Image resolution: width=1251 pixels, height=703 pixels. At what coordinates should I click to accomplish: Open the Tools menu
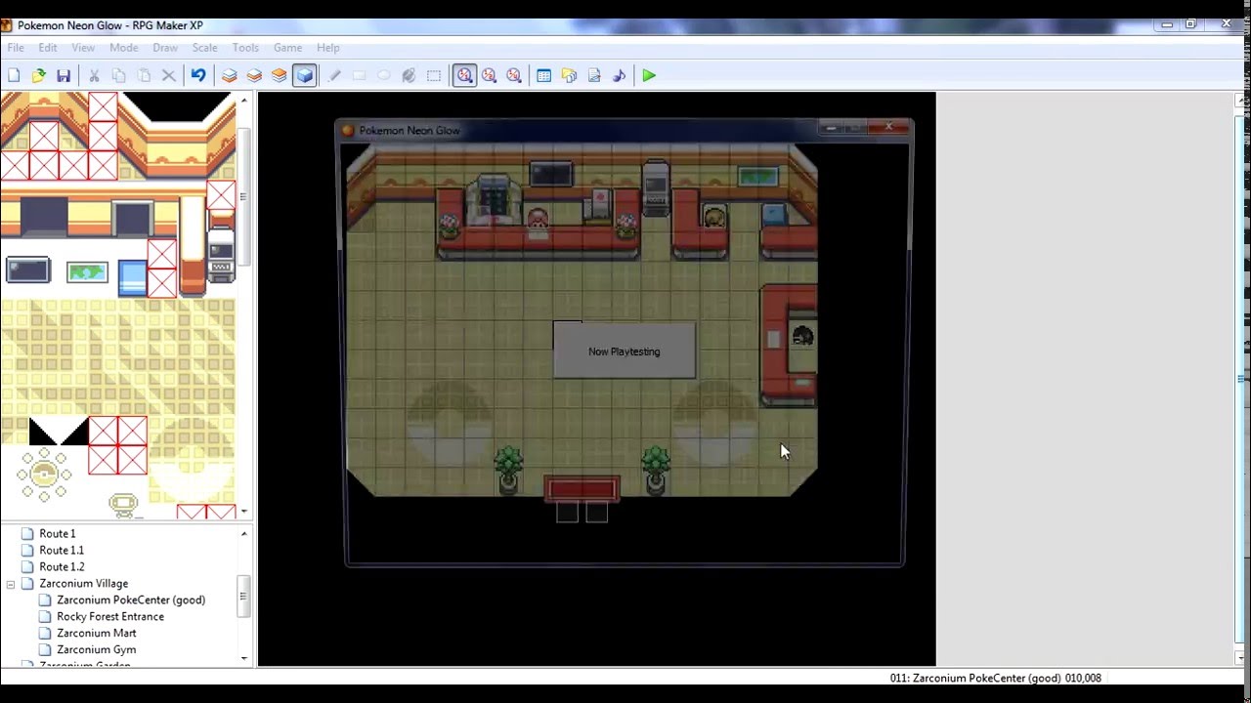click(x=245, y=48)
